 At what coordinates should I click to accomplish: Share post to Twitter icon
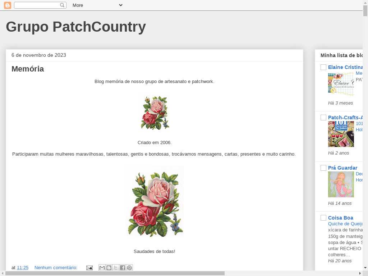click(115, 267)
